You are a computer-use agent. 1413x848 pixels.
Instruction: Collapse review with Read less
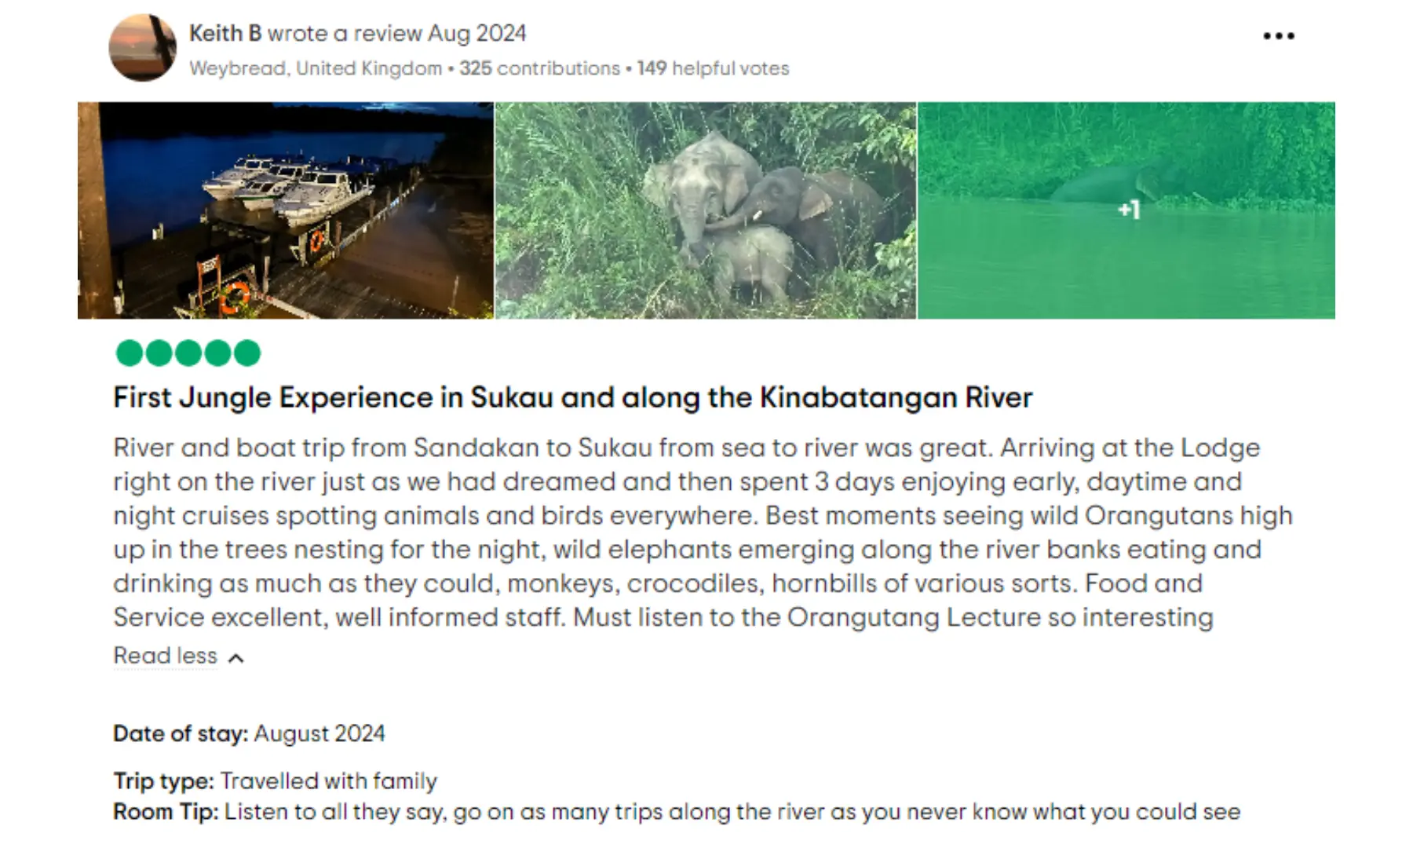166,656
